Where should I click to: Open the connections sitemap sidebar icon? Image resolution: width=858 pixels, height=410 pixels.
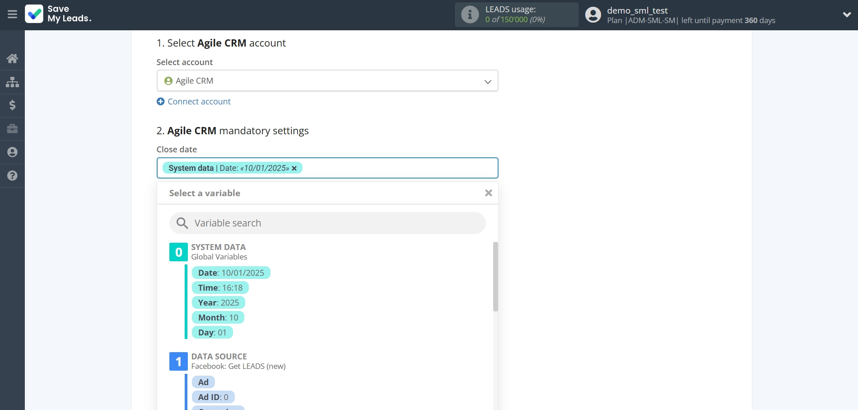point(12,82)
